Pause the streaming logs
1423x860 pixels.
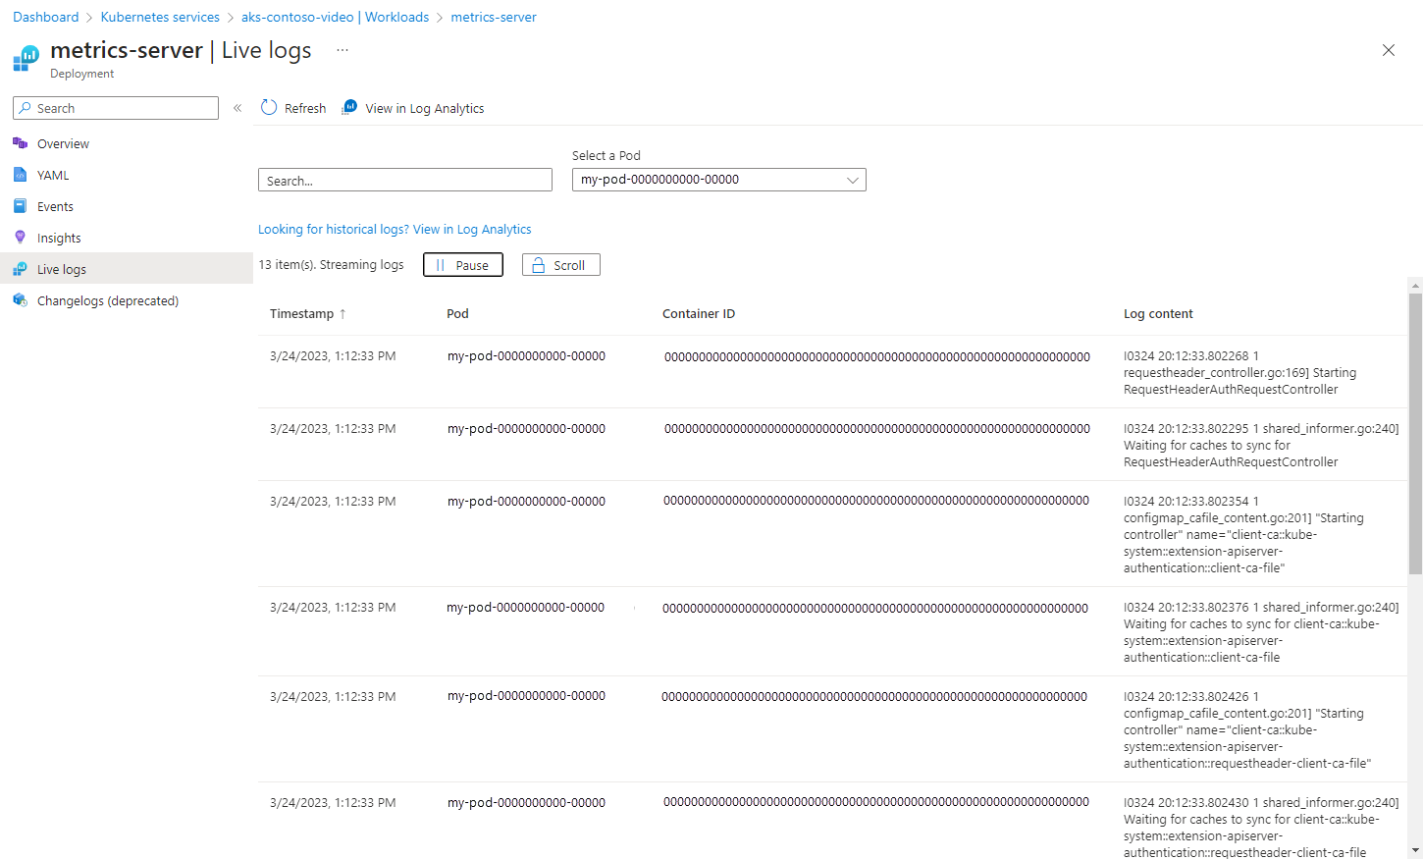point(463,265)
